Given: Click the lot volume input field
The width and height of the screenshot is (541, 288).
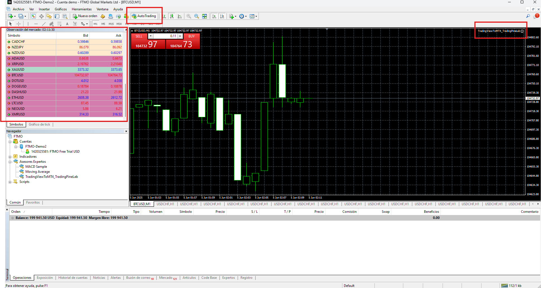Looking at the screenshot, I should click(x=165, y=36).
